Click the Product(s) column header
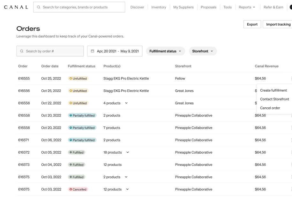 pos(112,66)
